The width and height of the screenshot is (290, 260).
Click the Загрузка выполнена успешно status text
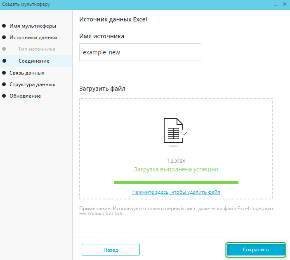[x=176, y=169]
